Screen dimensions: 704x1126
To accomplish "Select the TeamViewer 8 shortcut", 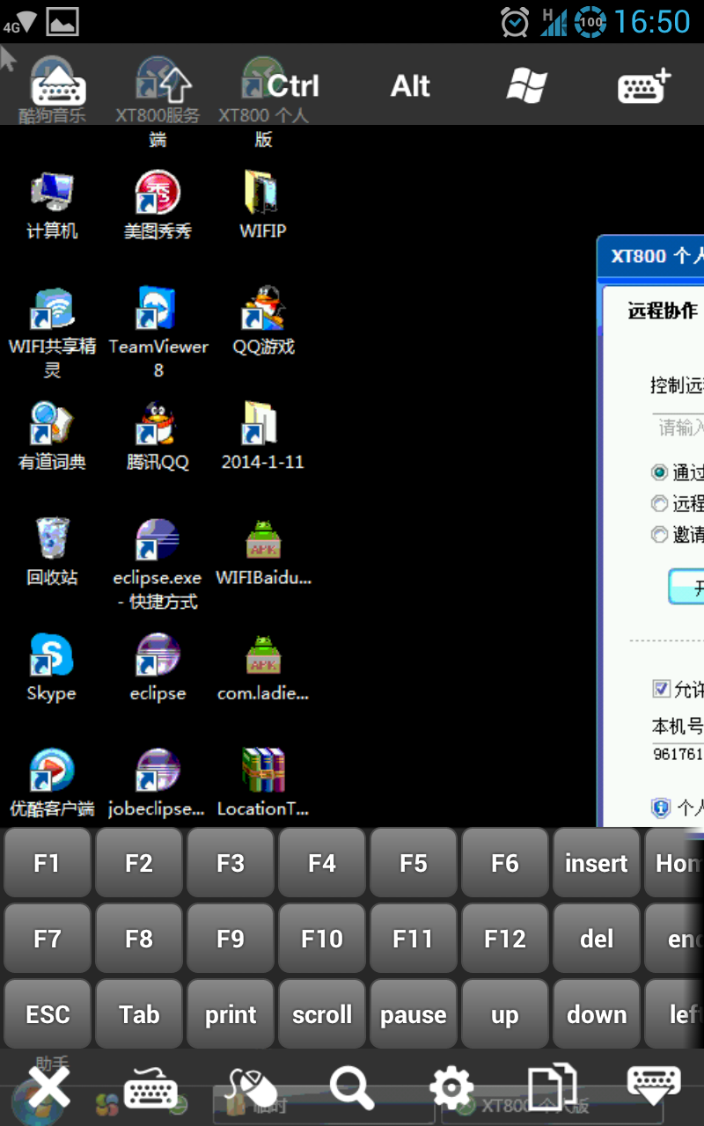I will pyautogui.click(x=158, y=333).
